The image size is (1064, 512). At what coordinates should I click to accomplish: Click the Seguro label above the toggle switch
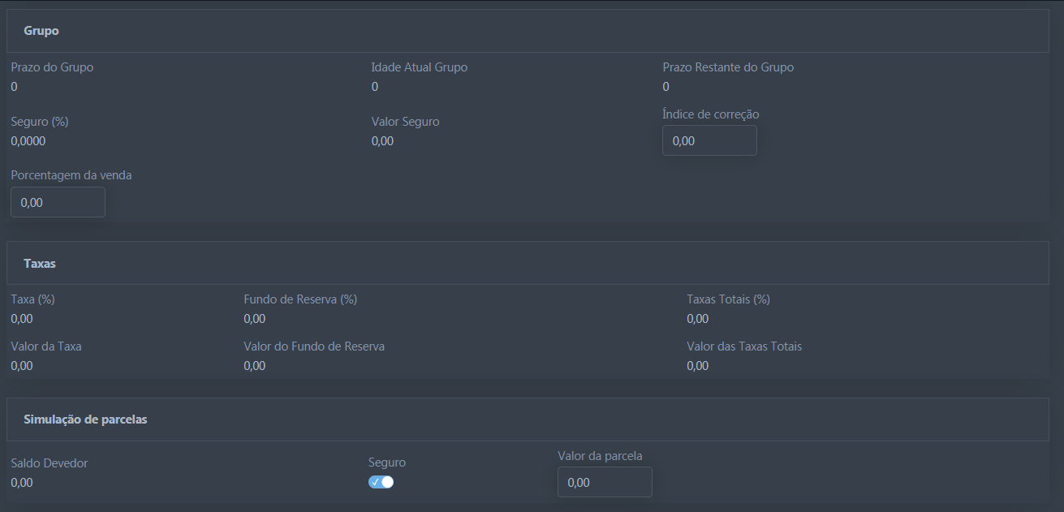tap(387, 463)
